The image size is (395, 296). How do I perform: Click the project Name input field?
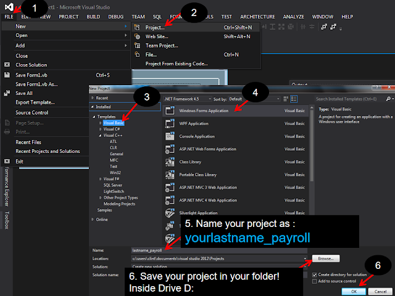point(219,250)
